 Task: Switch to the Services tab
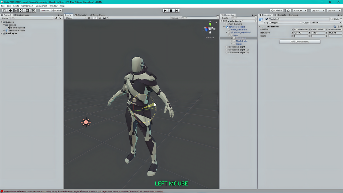click(x=293, y=15)
